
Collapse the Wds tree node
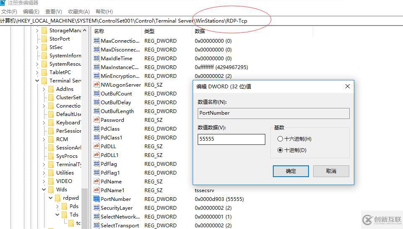tap(44, 190)
